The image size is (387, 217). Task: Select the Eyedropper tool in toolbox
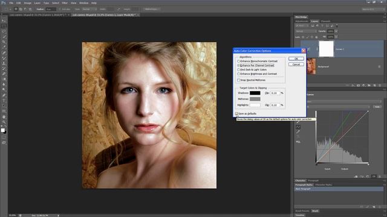point(4,47)
